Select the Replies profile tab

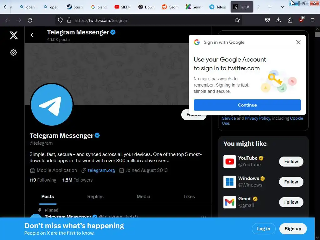[95, 197]
